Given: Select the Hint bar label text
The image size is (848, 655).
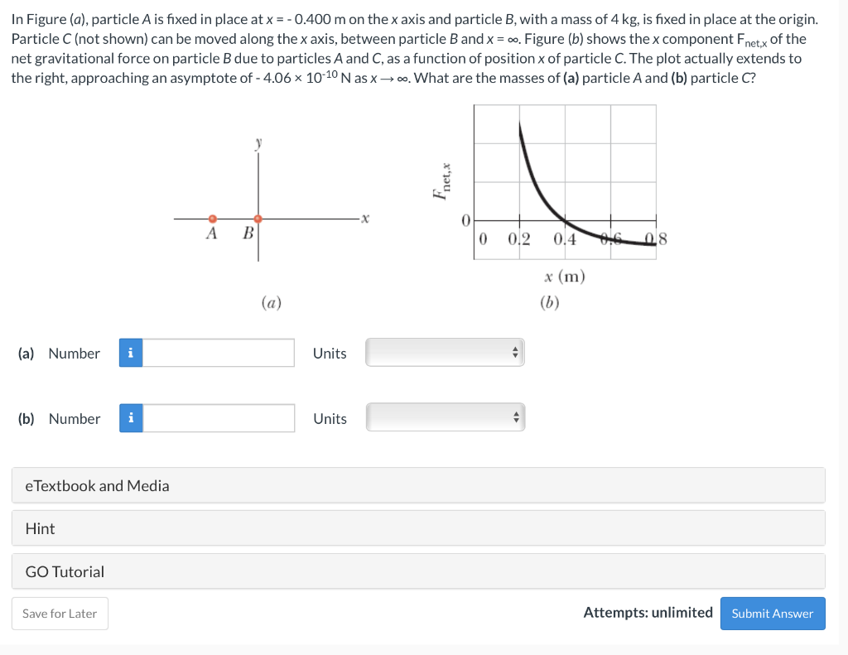Looking at the screenshot, I should pyautogui.click(x=39, y=527).
